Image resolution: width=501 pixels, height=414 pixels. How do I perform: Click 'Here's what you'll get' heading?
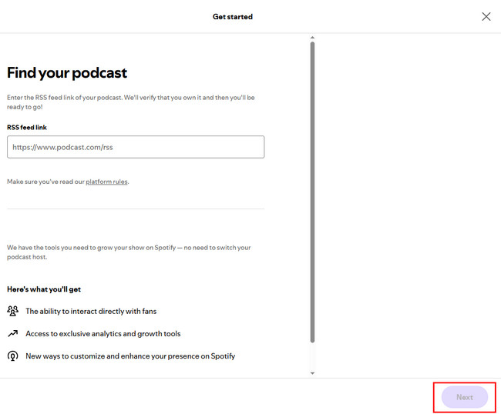(44, 289)
